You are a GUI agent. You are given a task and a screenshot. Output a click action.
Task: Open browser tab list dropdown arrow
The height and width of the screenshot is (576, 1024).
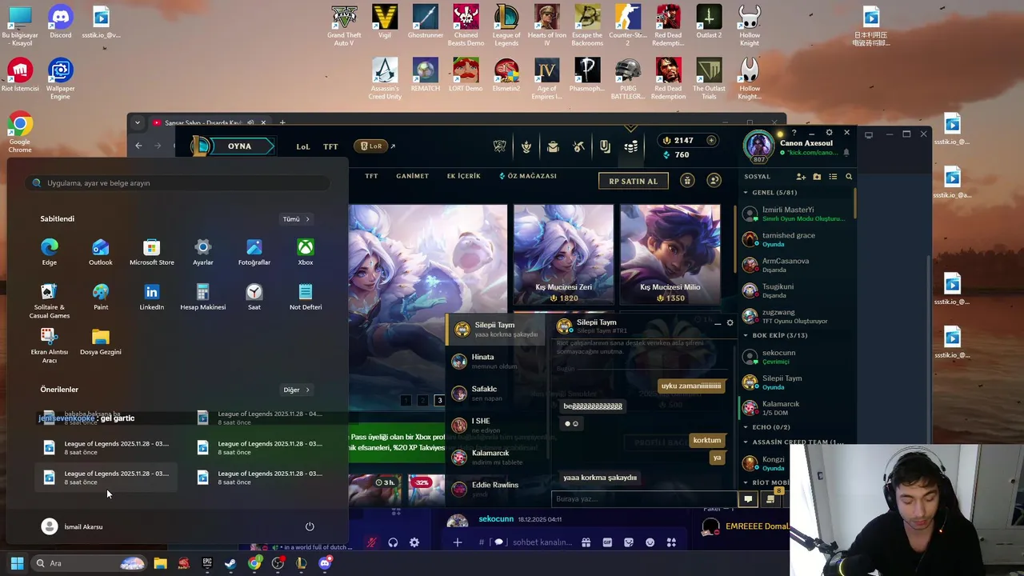click(138, 122)
